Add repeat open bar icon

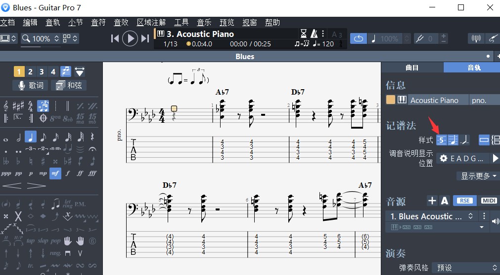[x=6, y=118]
